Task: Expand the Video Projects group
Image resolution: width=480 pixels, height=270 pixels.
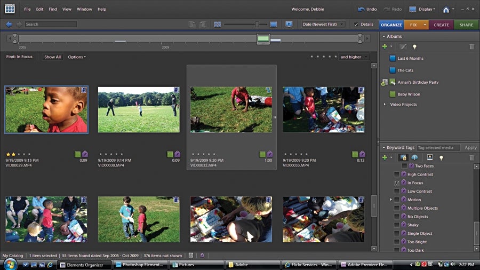Action: tap(385, 105)
